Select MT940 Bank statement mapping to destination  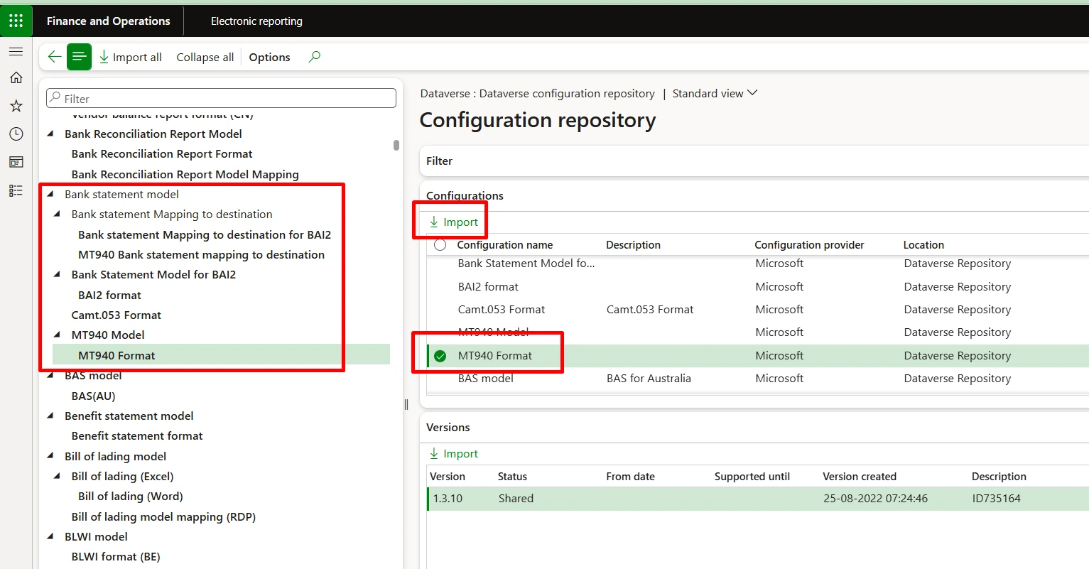point(201,254)
